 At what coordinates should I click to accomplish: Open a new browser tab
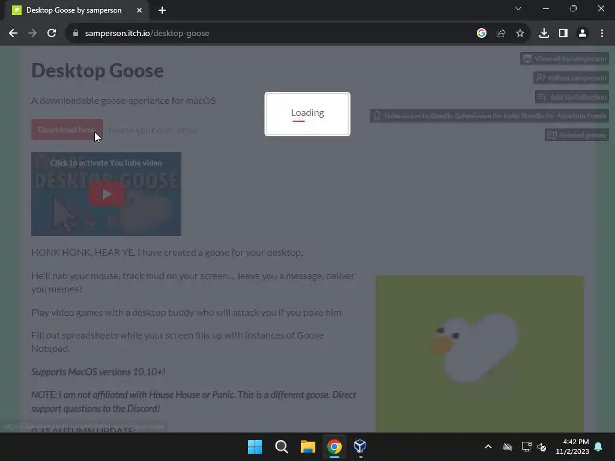(x=162, y=10)
